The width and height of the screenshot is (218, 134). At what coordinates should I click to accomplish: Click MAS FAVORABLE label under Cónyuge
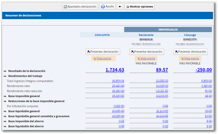[x=190, y=64]
